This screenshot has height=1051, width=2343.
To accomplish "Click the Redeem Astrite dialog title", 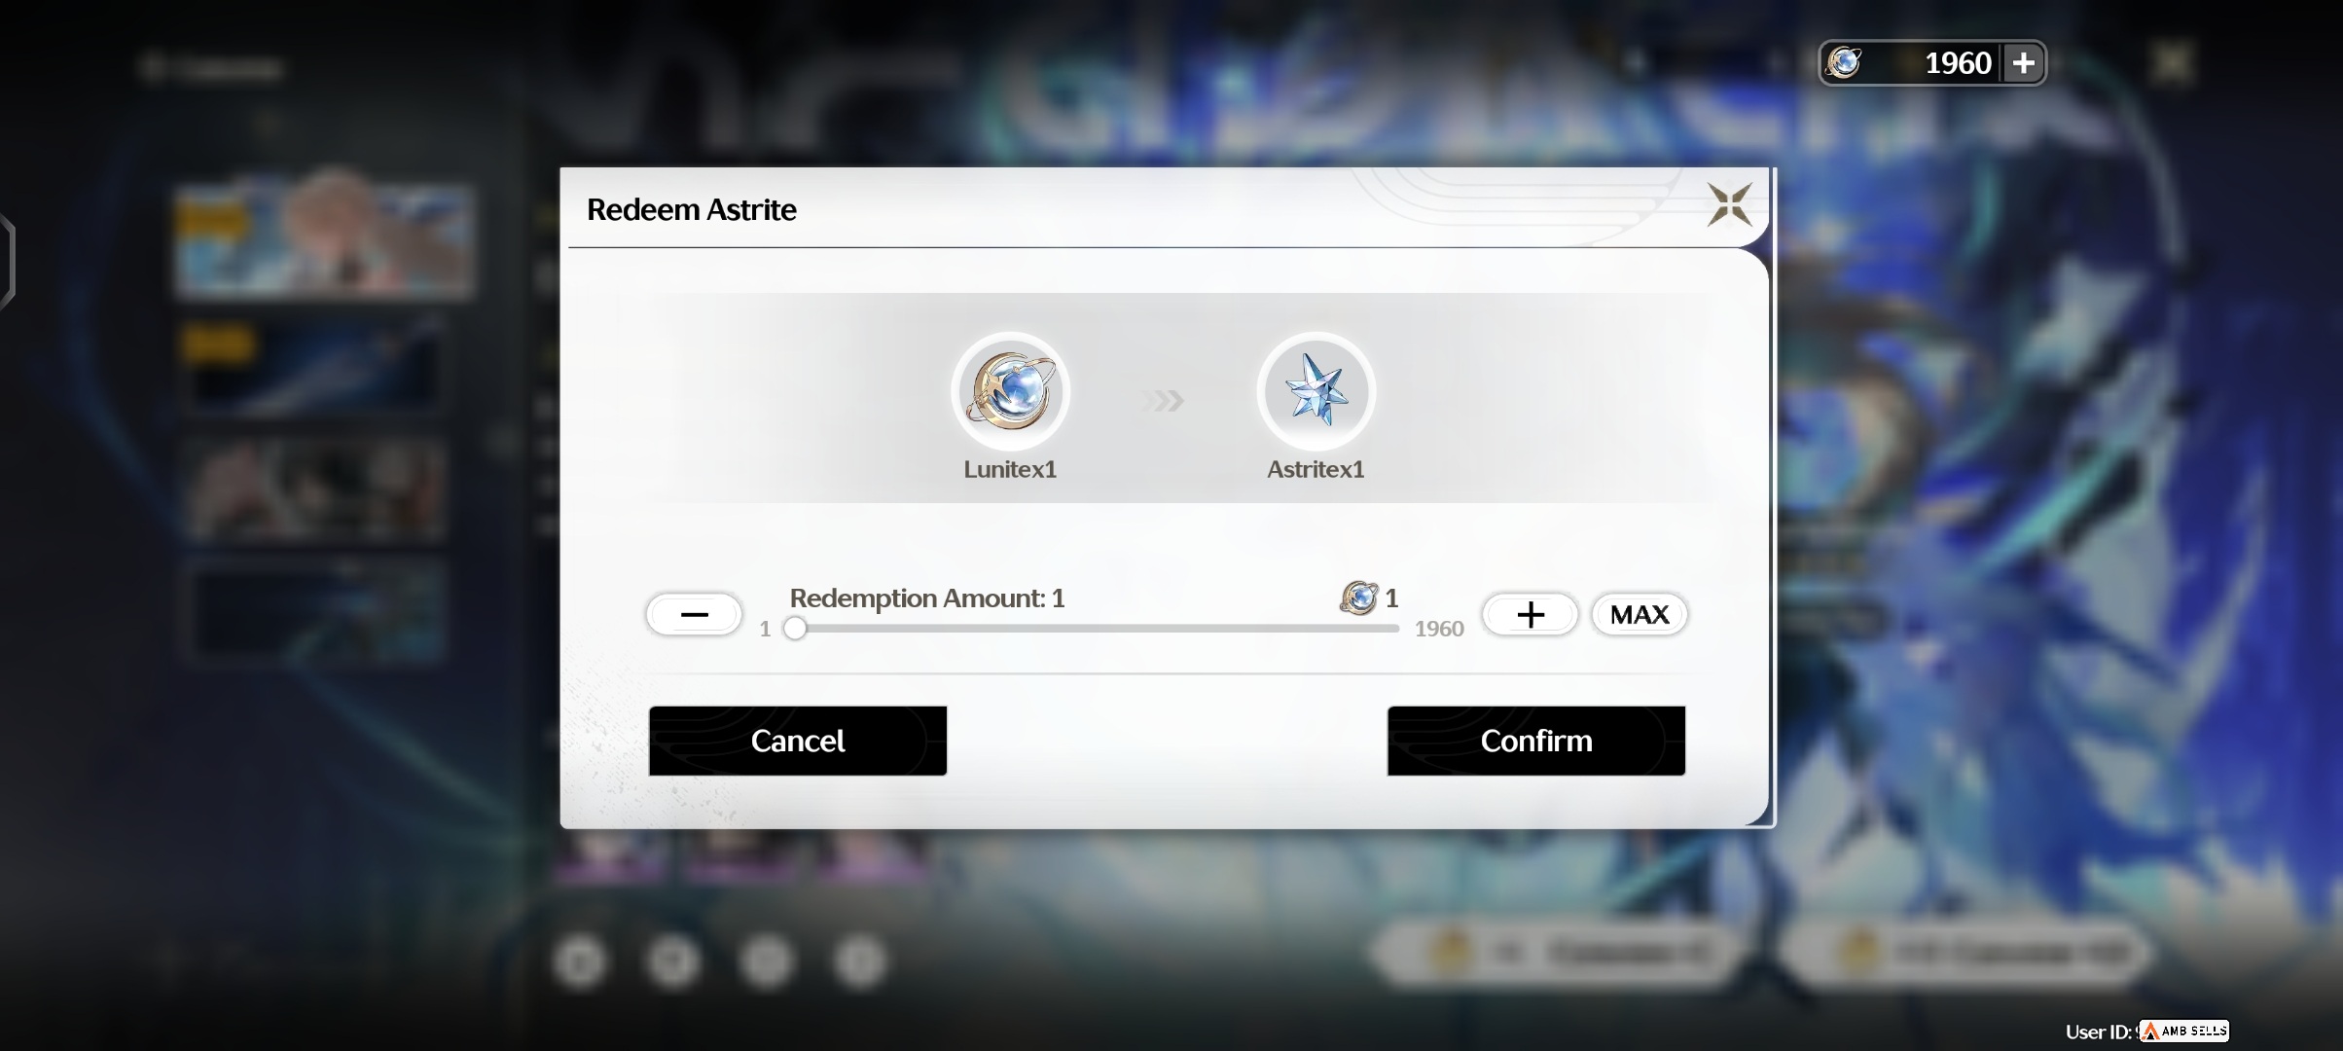I will pyautogui.click(x=691, y=209).
